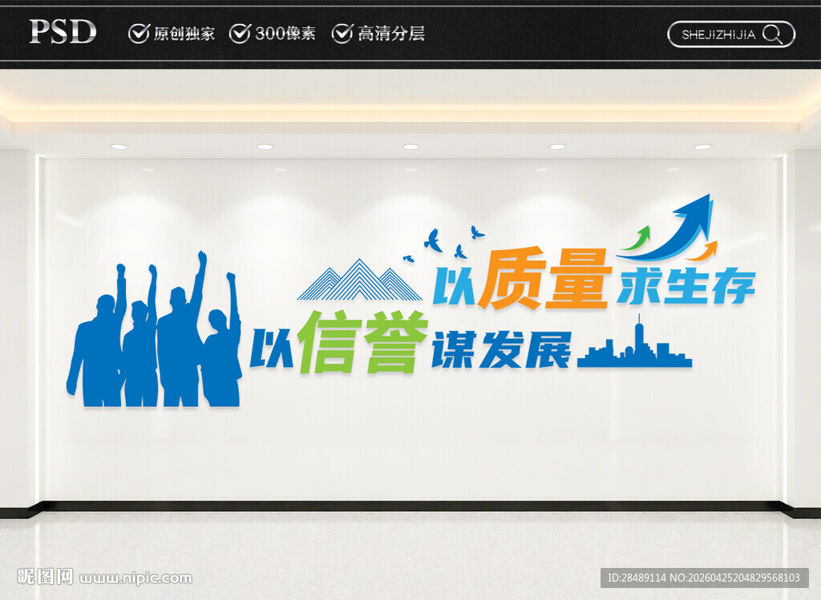The height and width of the screenshot is (600, 821).
Task: Click the magnifier search icon
Action: coord(772,34)
